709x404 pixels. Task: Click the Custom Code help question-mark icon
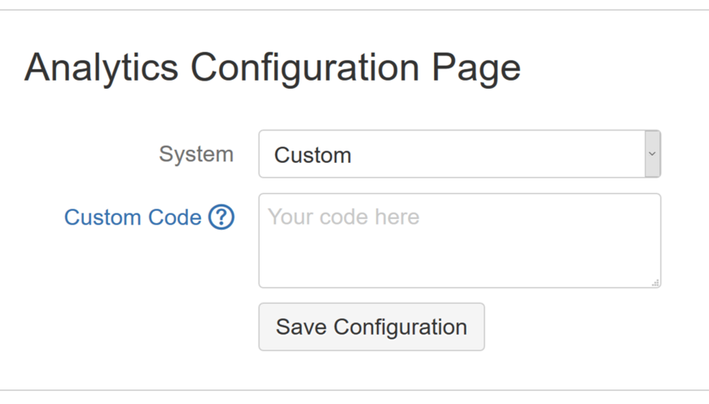coord(221,217)
